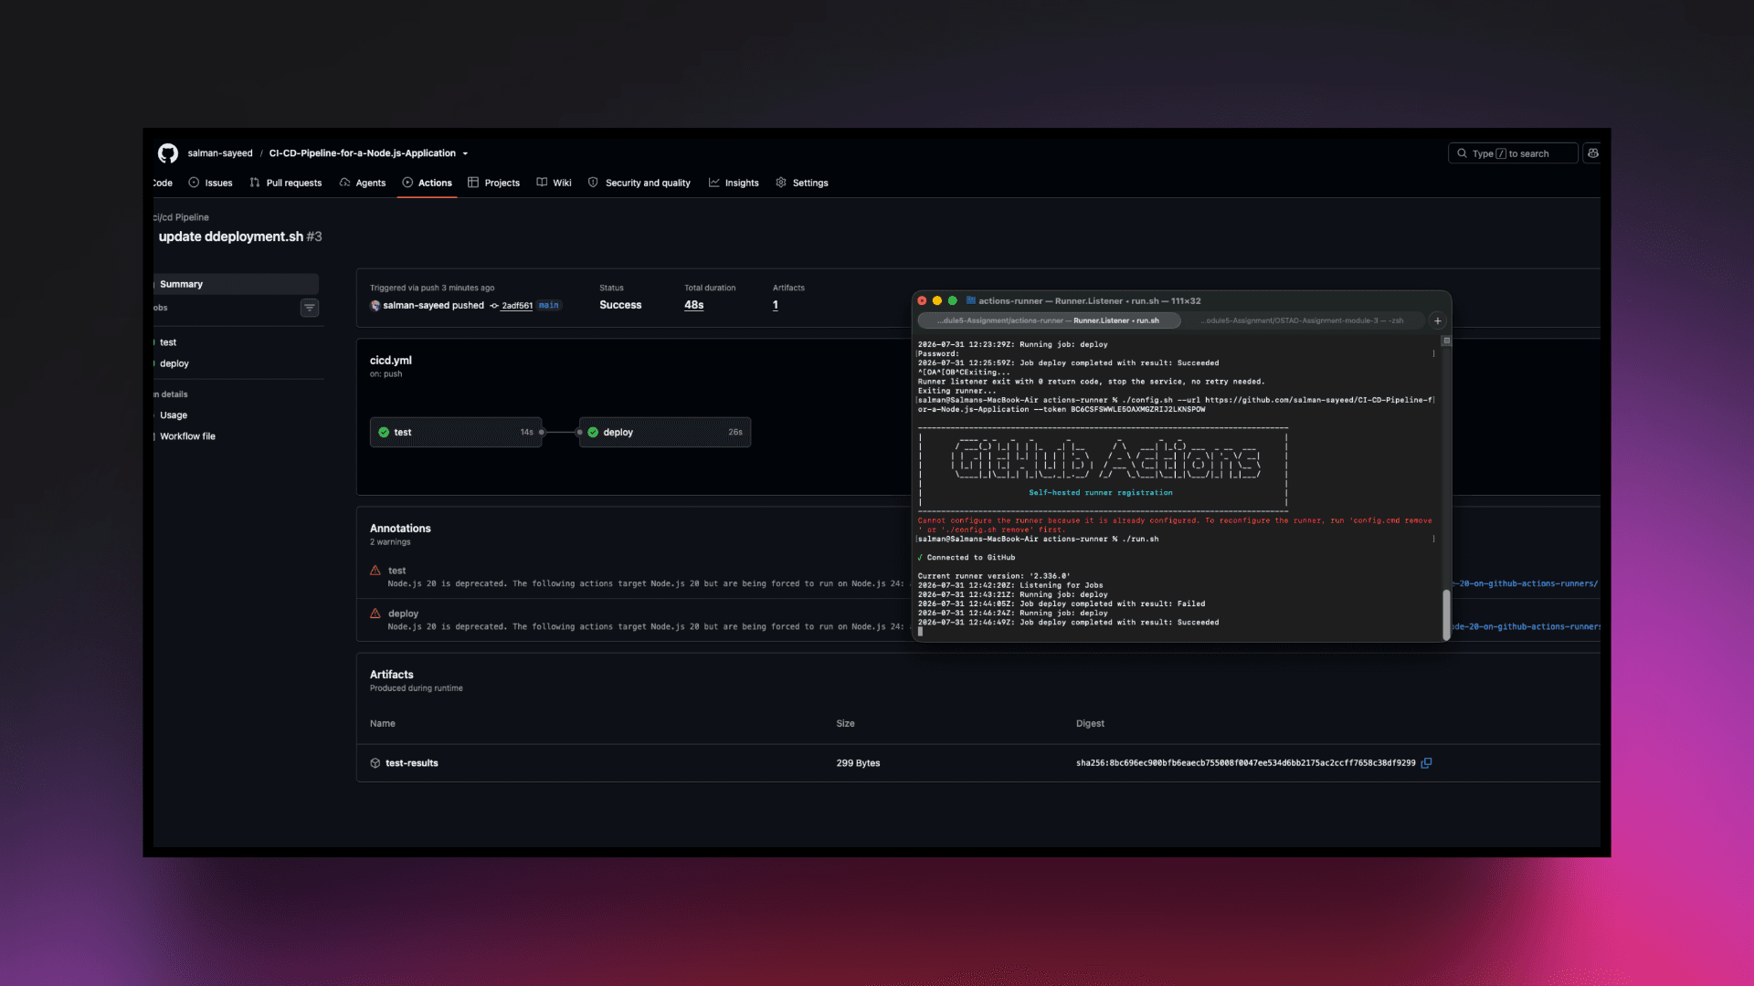Open the deploy job node in workflow graph

(665, 432)
